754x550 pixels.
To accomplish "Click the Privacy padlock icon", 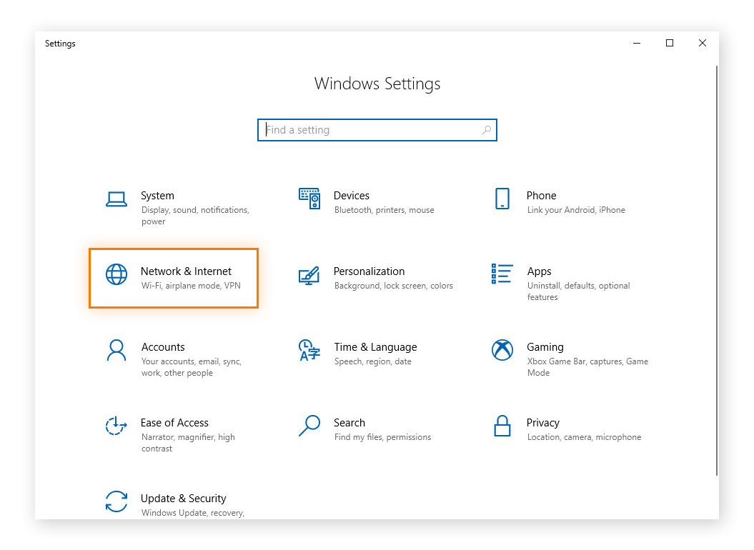I will point(502,426).
